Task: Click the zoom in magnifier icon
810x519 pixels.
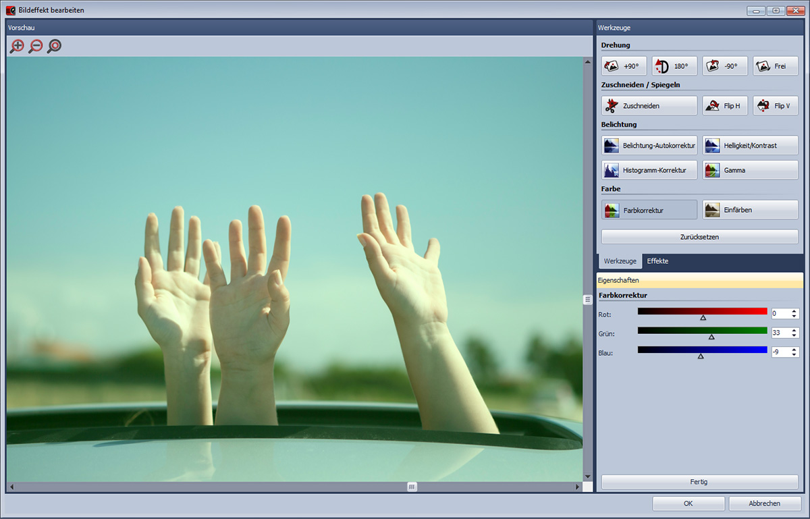Action: tap(17, 46)
